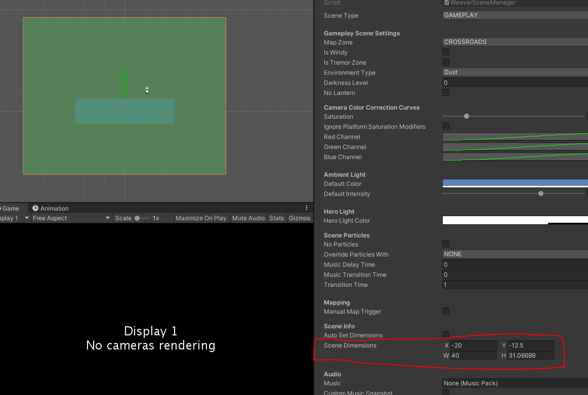Enable Auto Set Dimensions

pos(446,334)
